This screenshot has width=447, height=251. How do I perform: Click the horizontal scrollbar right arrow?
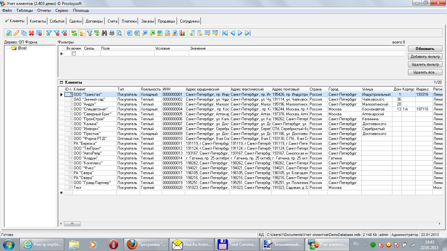click(439, 224)
